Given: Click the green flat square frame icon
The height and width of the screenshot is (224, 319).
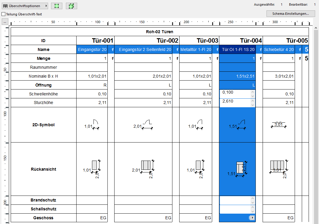Looking at the screenshot, I should click(x=57, y=6).
